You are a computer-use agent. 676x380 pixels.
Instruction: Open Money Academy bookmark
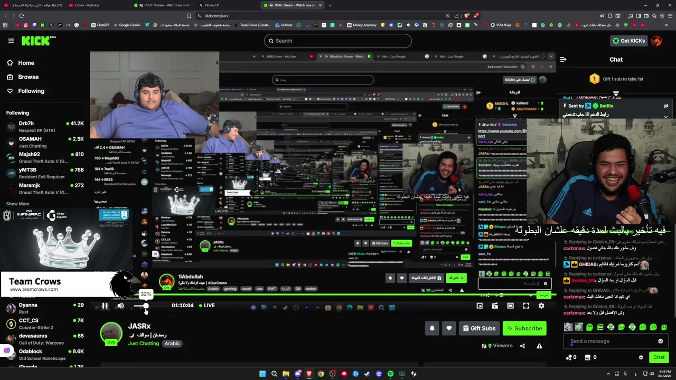point(362,25)
